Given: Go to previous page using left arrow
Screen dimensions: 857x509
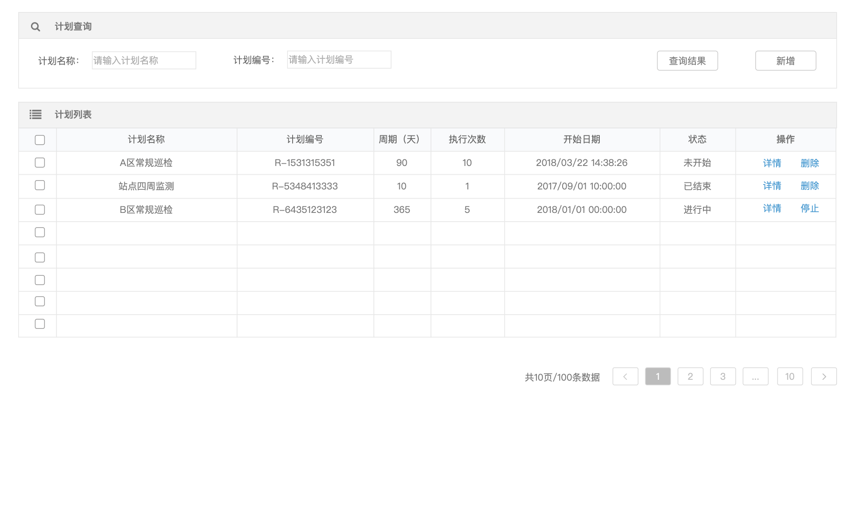Looking at the screenshot, I should pyautogui.click(x=625, y=377).
